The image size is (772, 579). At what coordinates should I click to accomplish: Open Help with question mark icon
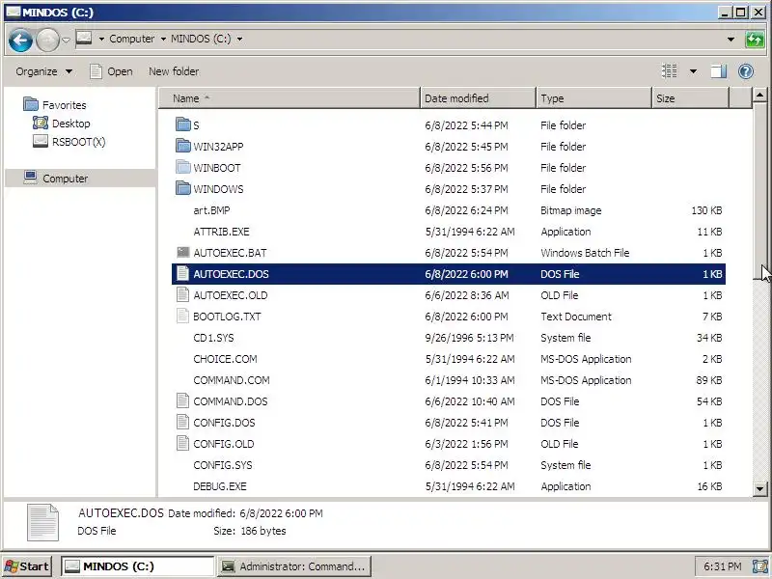click(x=746, y=71)
